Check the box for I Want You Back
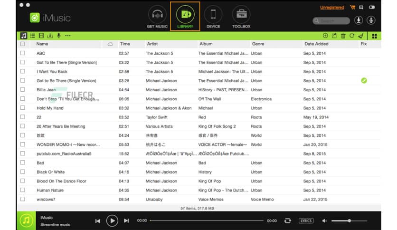 [x=22, y=71]
